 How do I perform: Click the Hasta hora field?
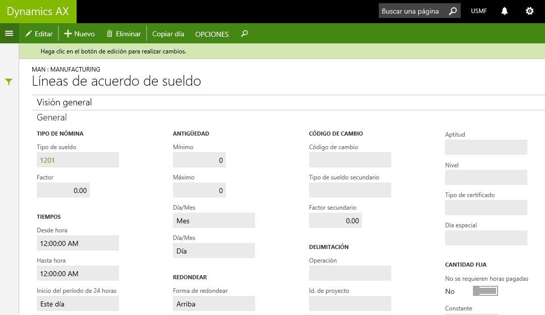tap(78, 273)
